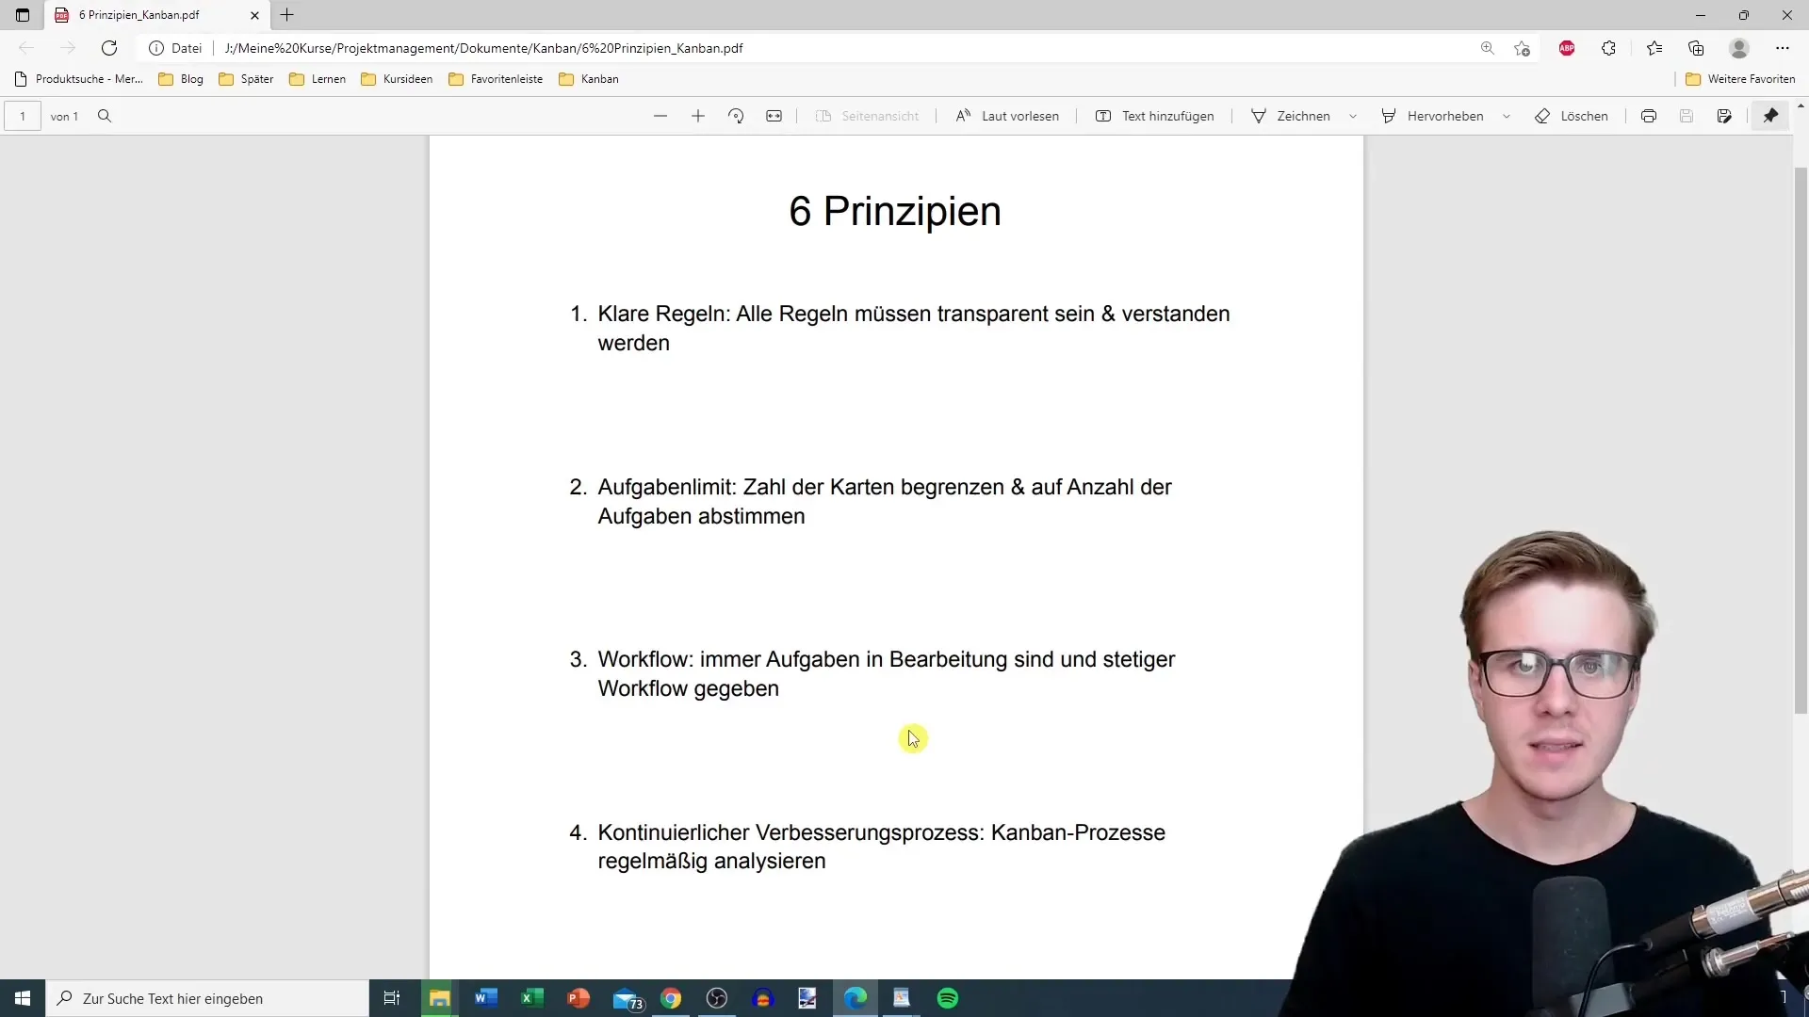Open OBS Studio from the taskbar
Image resolution: width=1809 pixels, height=1017 pixels.
(x=717, y=998)
